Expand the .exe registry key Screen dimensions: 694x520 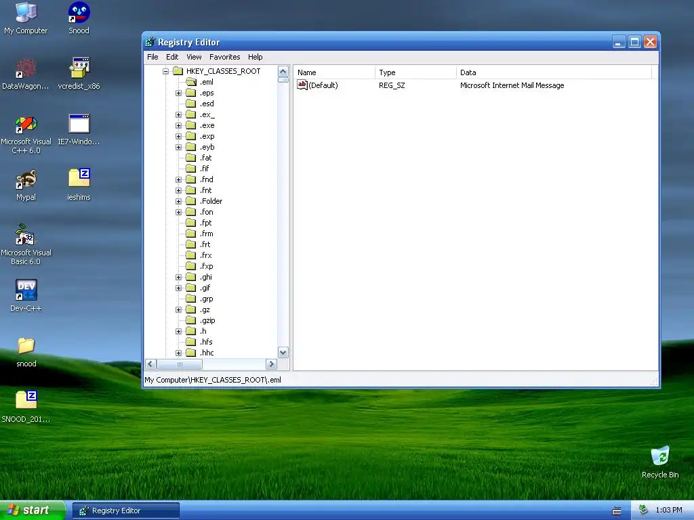[178, 125]
